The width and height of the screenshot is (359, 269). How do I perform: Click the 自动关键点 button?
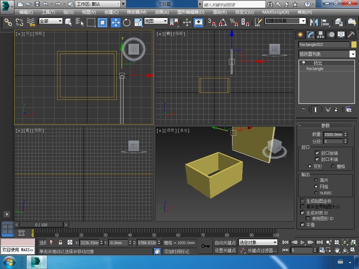point(225,242)
